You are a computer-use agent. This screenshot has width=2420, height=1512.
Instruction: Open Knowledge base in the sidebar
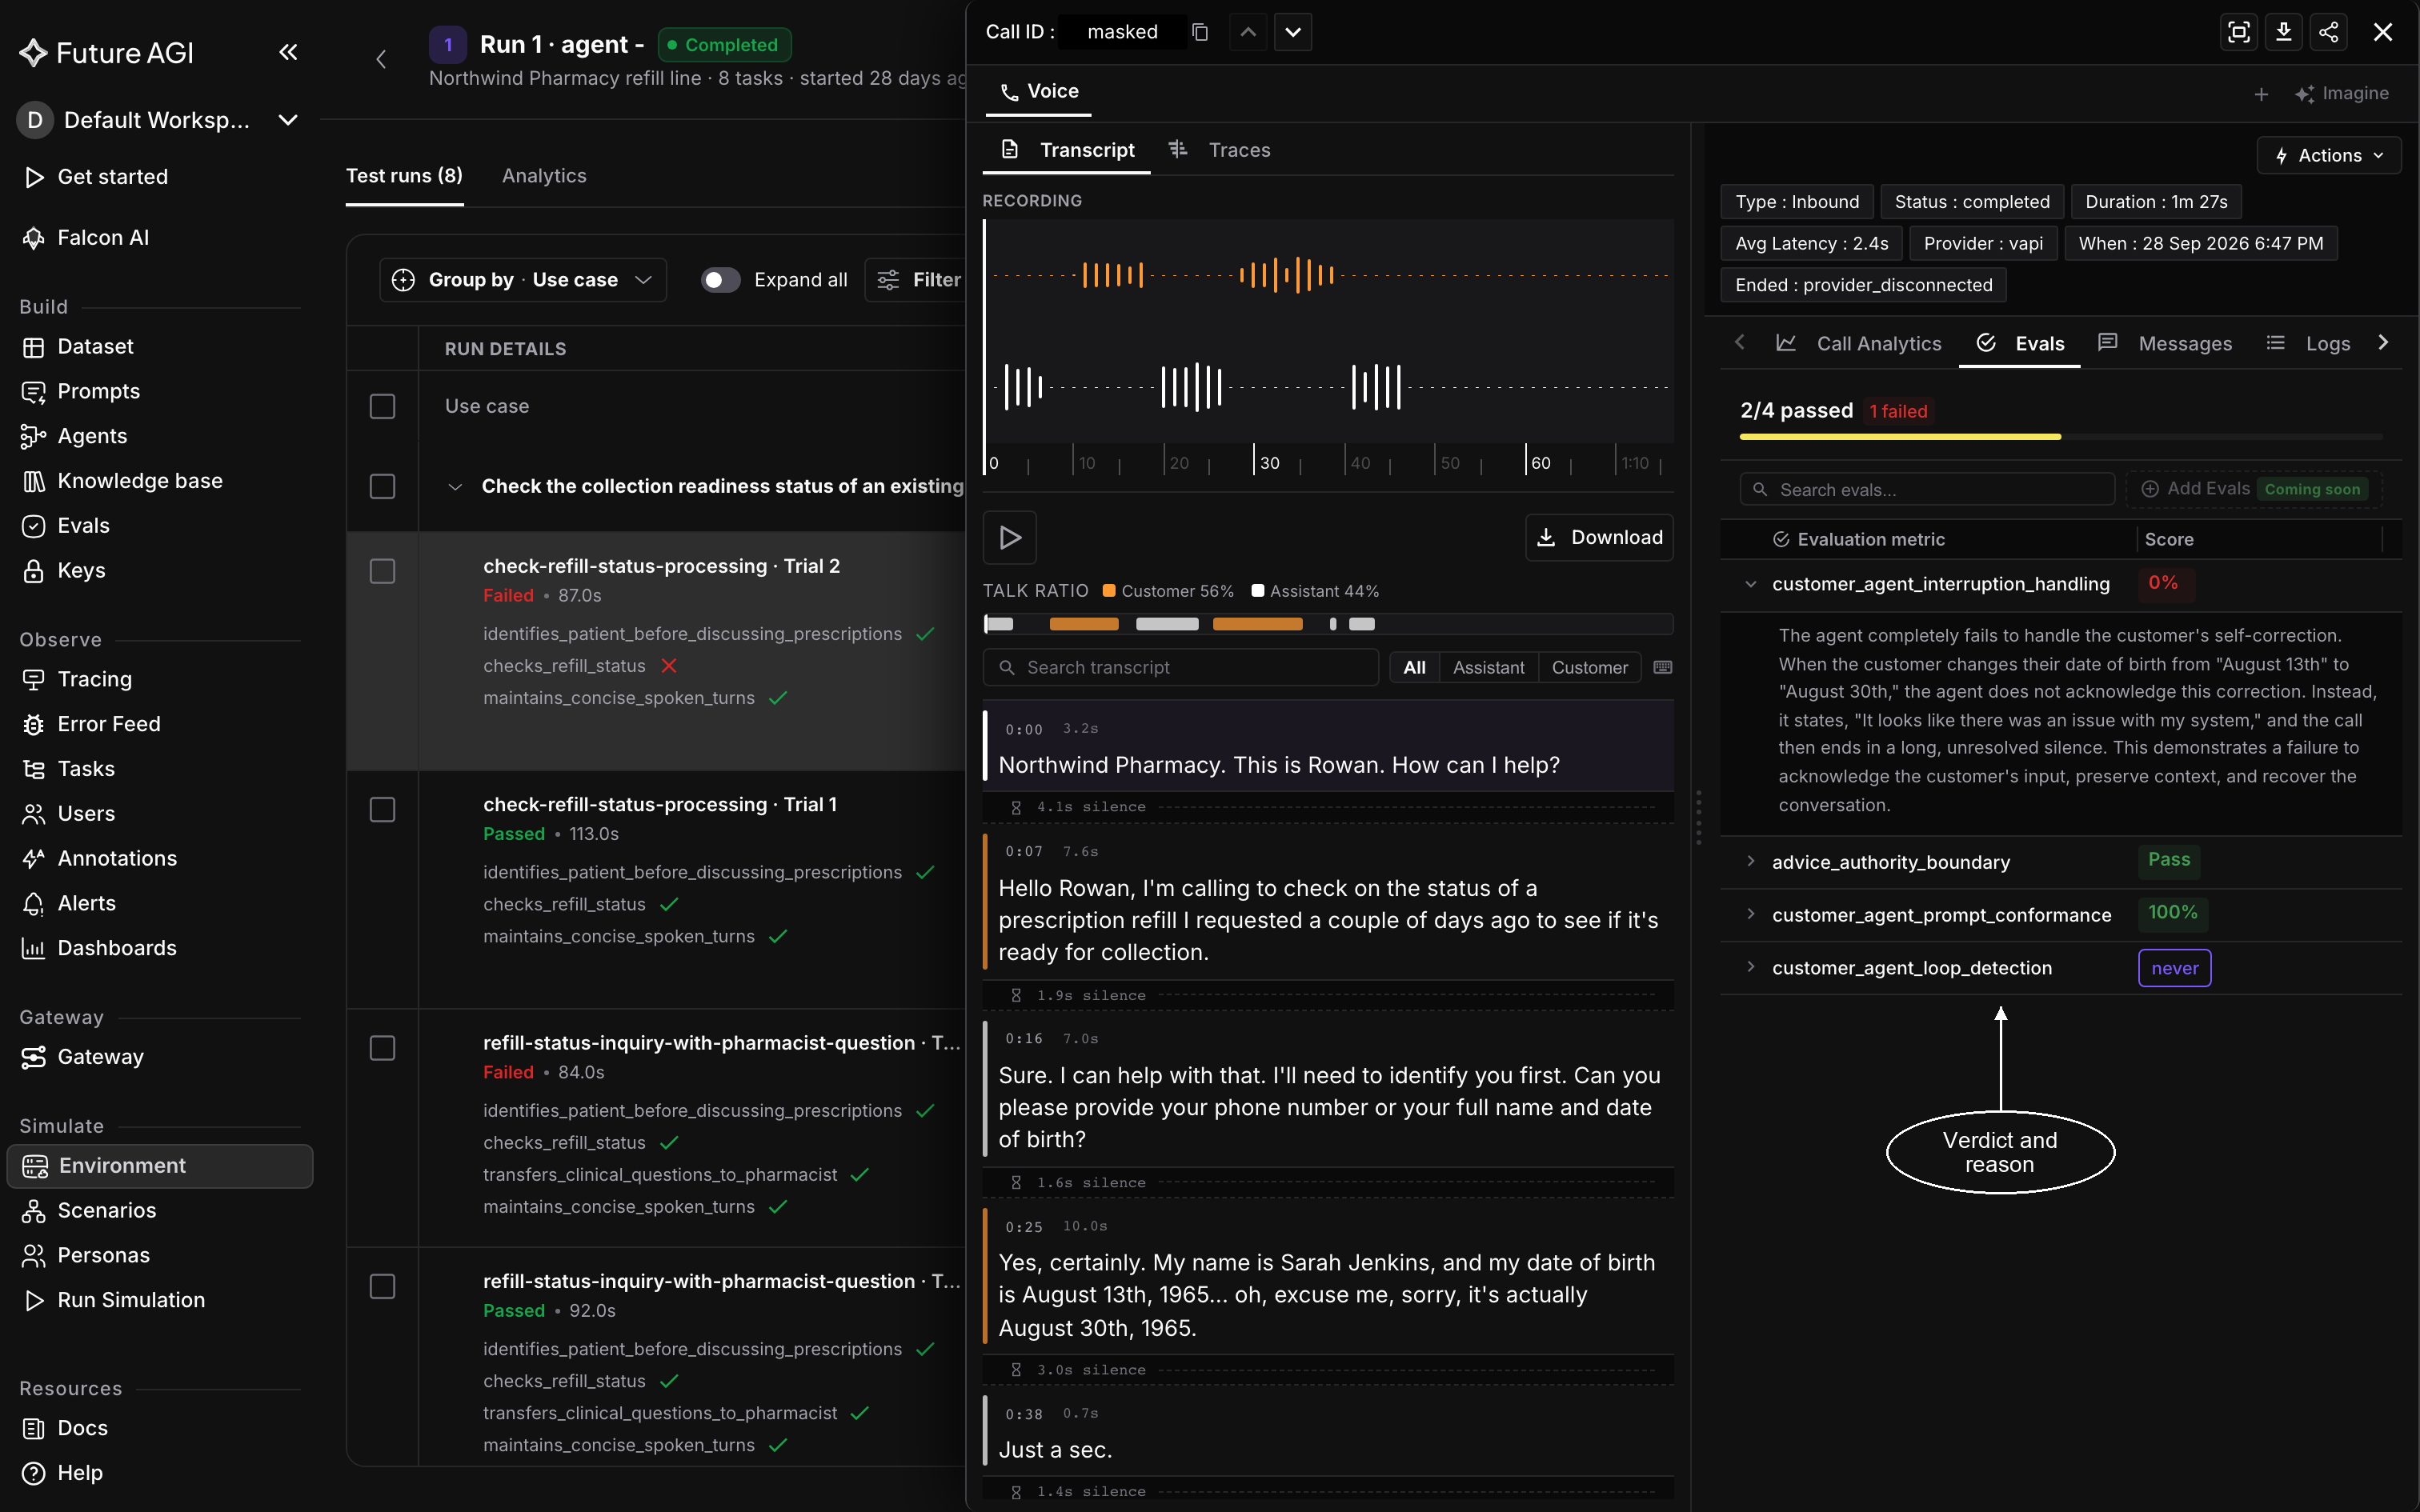tap(139, 481)
